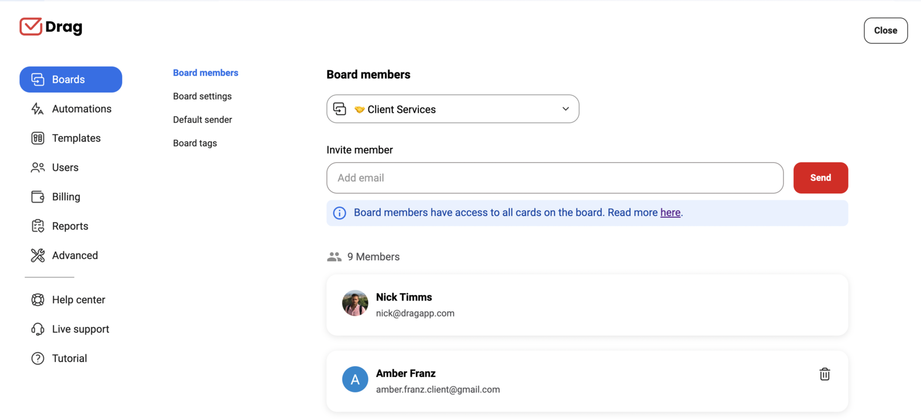Click amber.franz.client@gmail.com email text
The height and width of the screenshot is (419, 921).
(x=438, y=390)
